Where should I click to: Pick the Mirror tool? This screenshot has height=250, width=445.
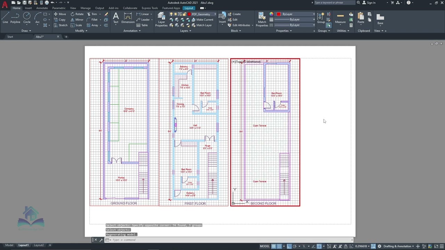click(77, 20)
